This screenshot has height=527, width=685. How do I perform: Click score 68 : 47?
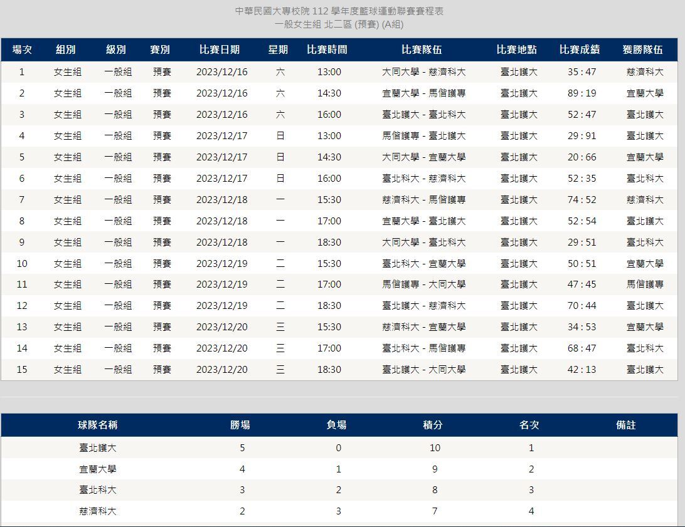click(x=582, y=348)
